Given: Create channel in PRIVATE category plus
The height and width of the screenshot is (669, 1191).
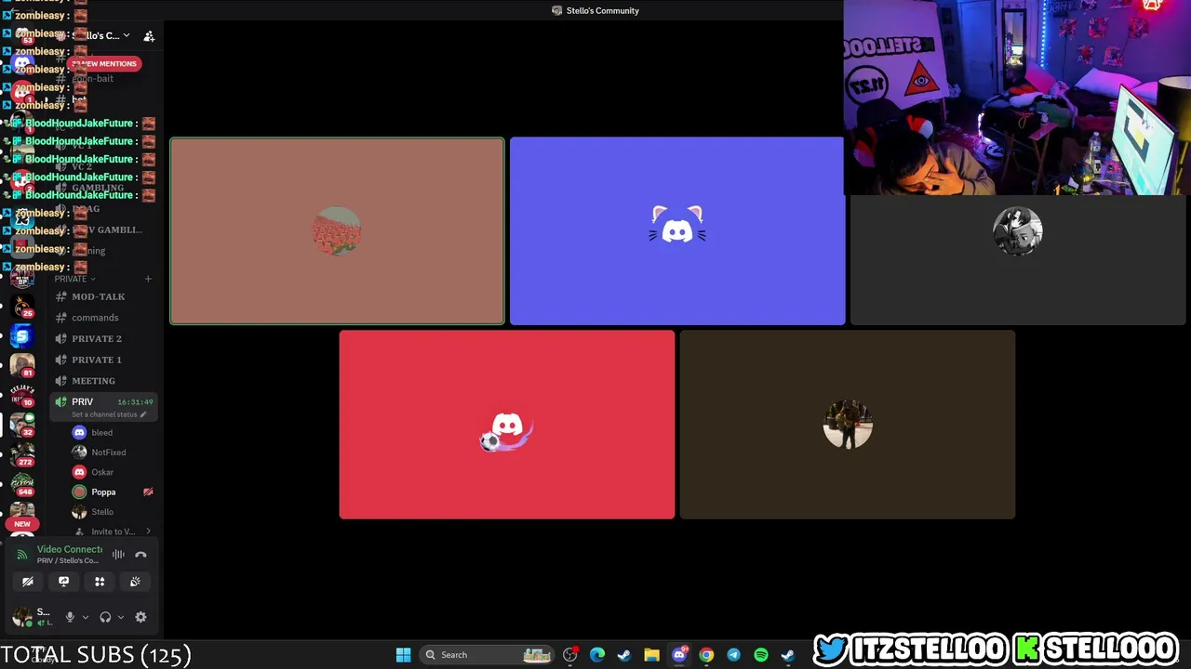Looking at the screenshot, I should tap(148, 279).
